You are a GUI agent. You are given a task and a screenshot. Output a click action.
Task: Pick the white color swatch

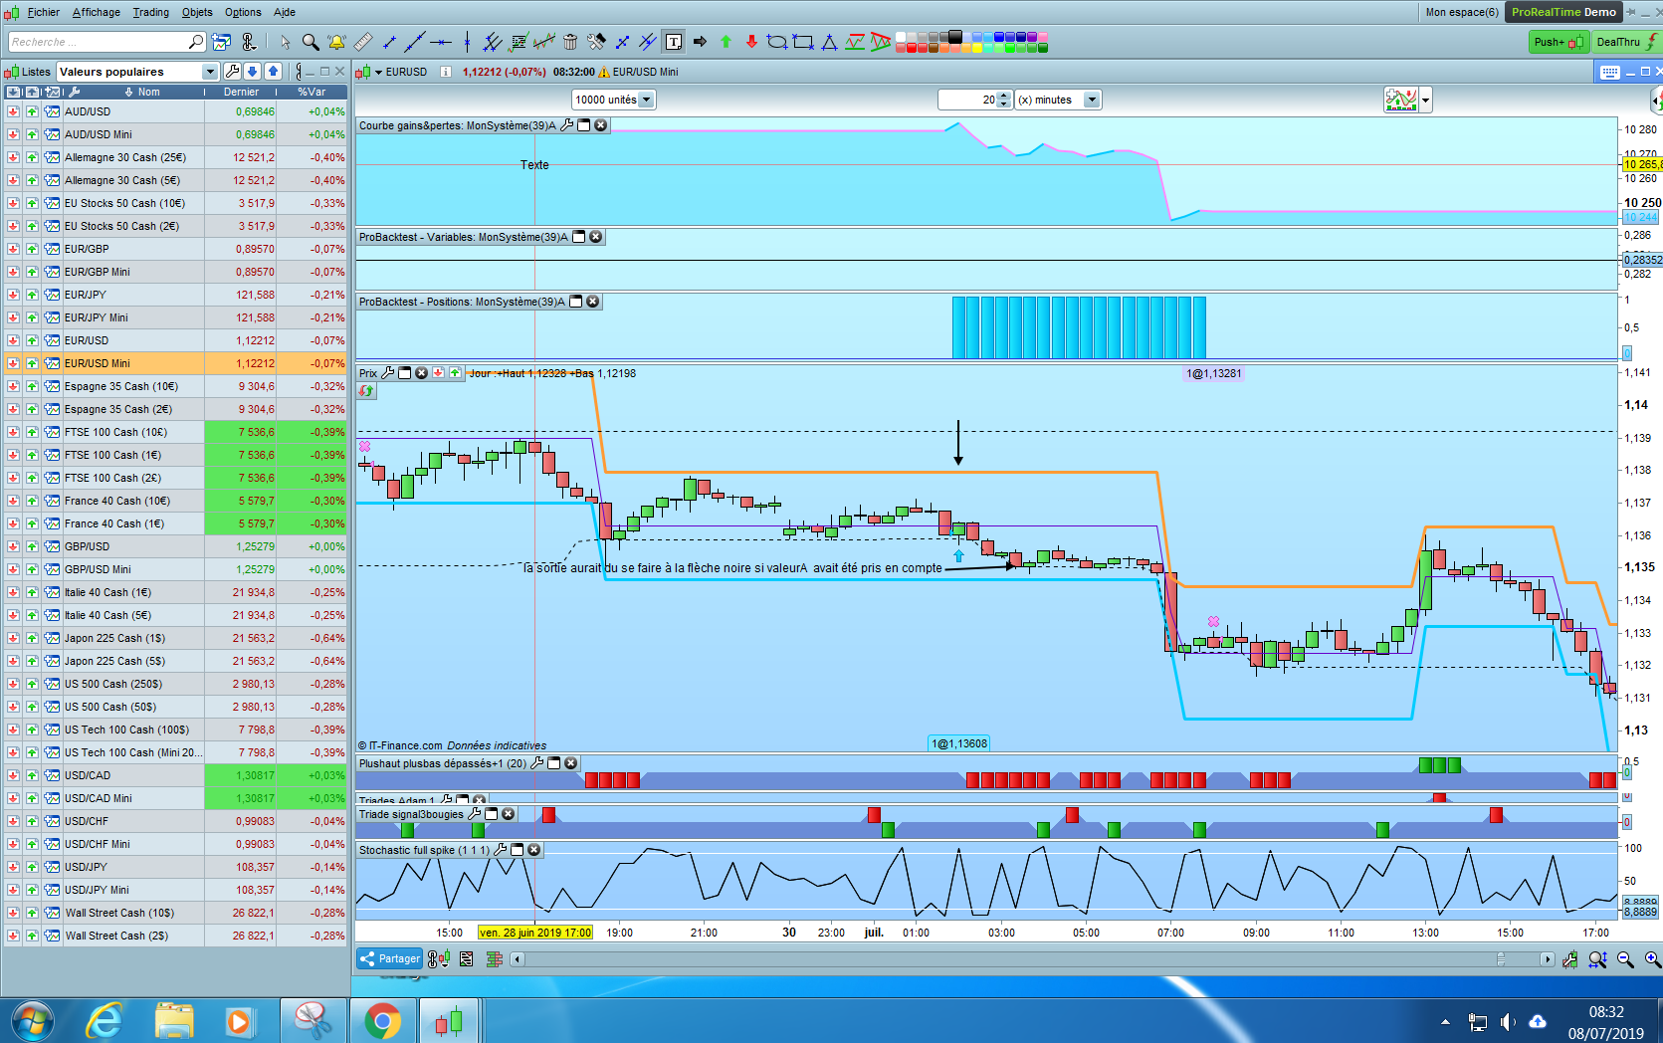point(901,37)
